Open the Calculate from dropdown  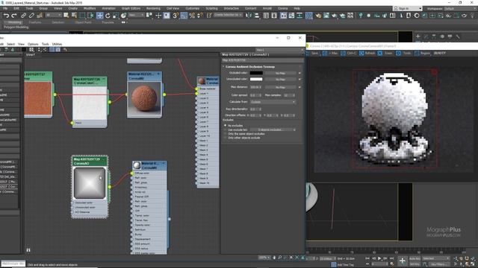click(273, 102)
